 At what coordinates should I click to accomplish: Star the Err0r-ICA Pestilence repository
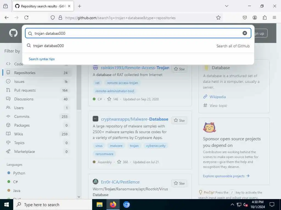click(x=179, y=183)
